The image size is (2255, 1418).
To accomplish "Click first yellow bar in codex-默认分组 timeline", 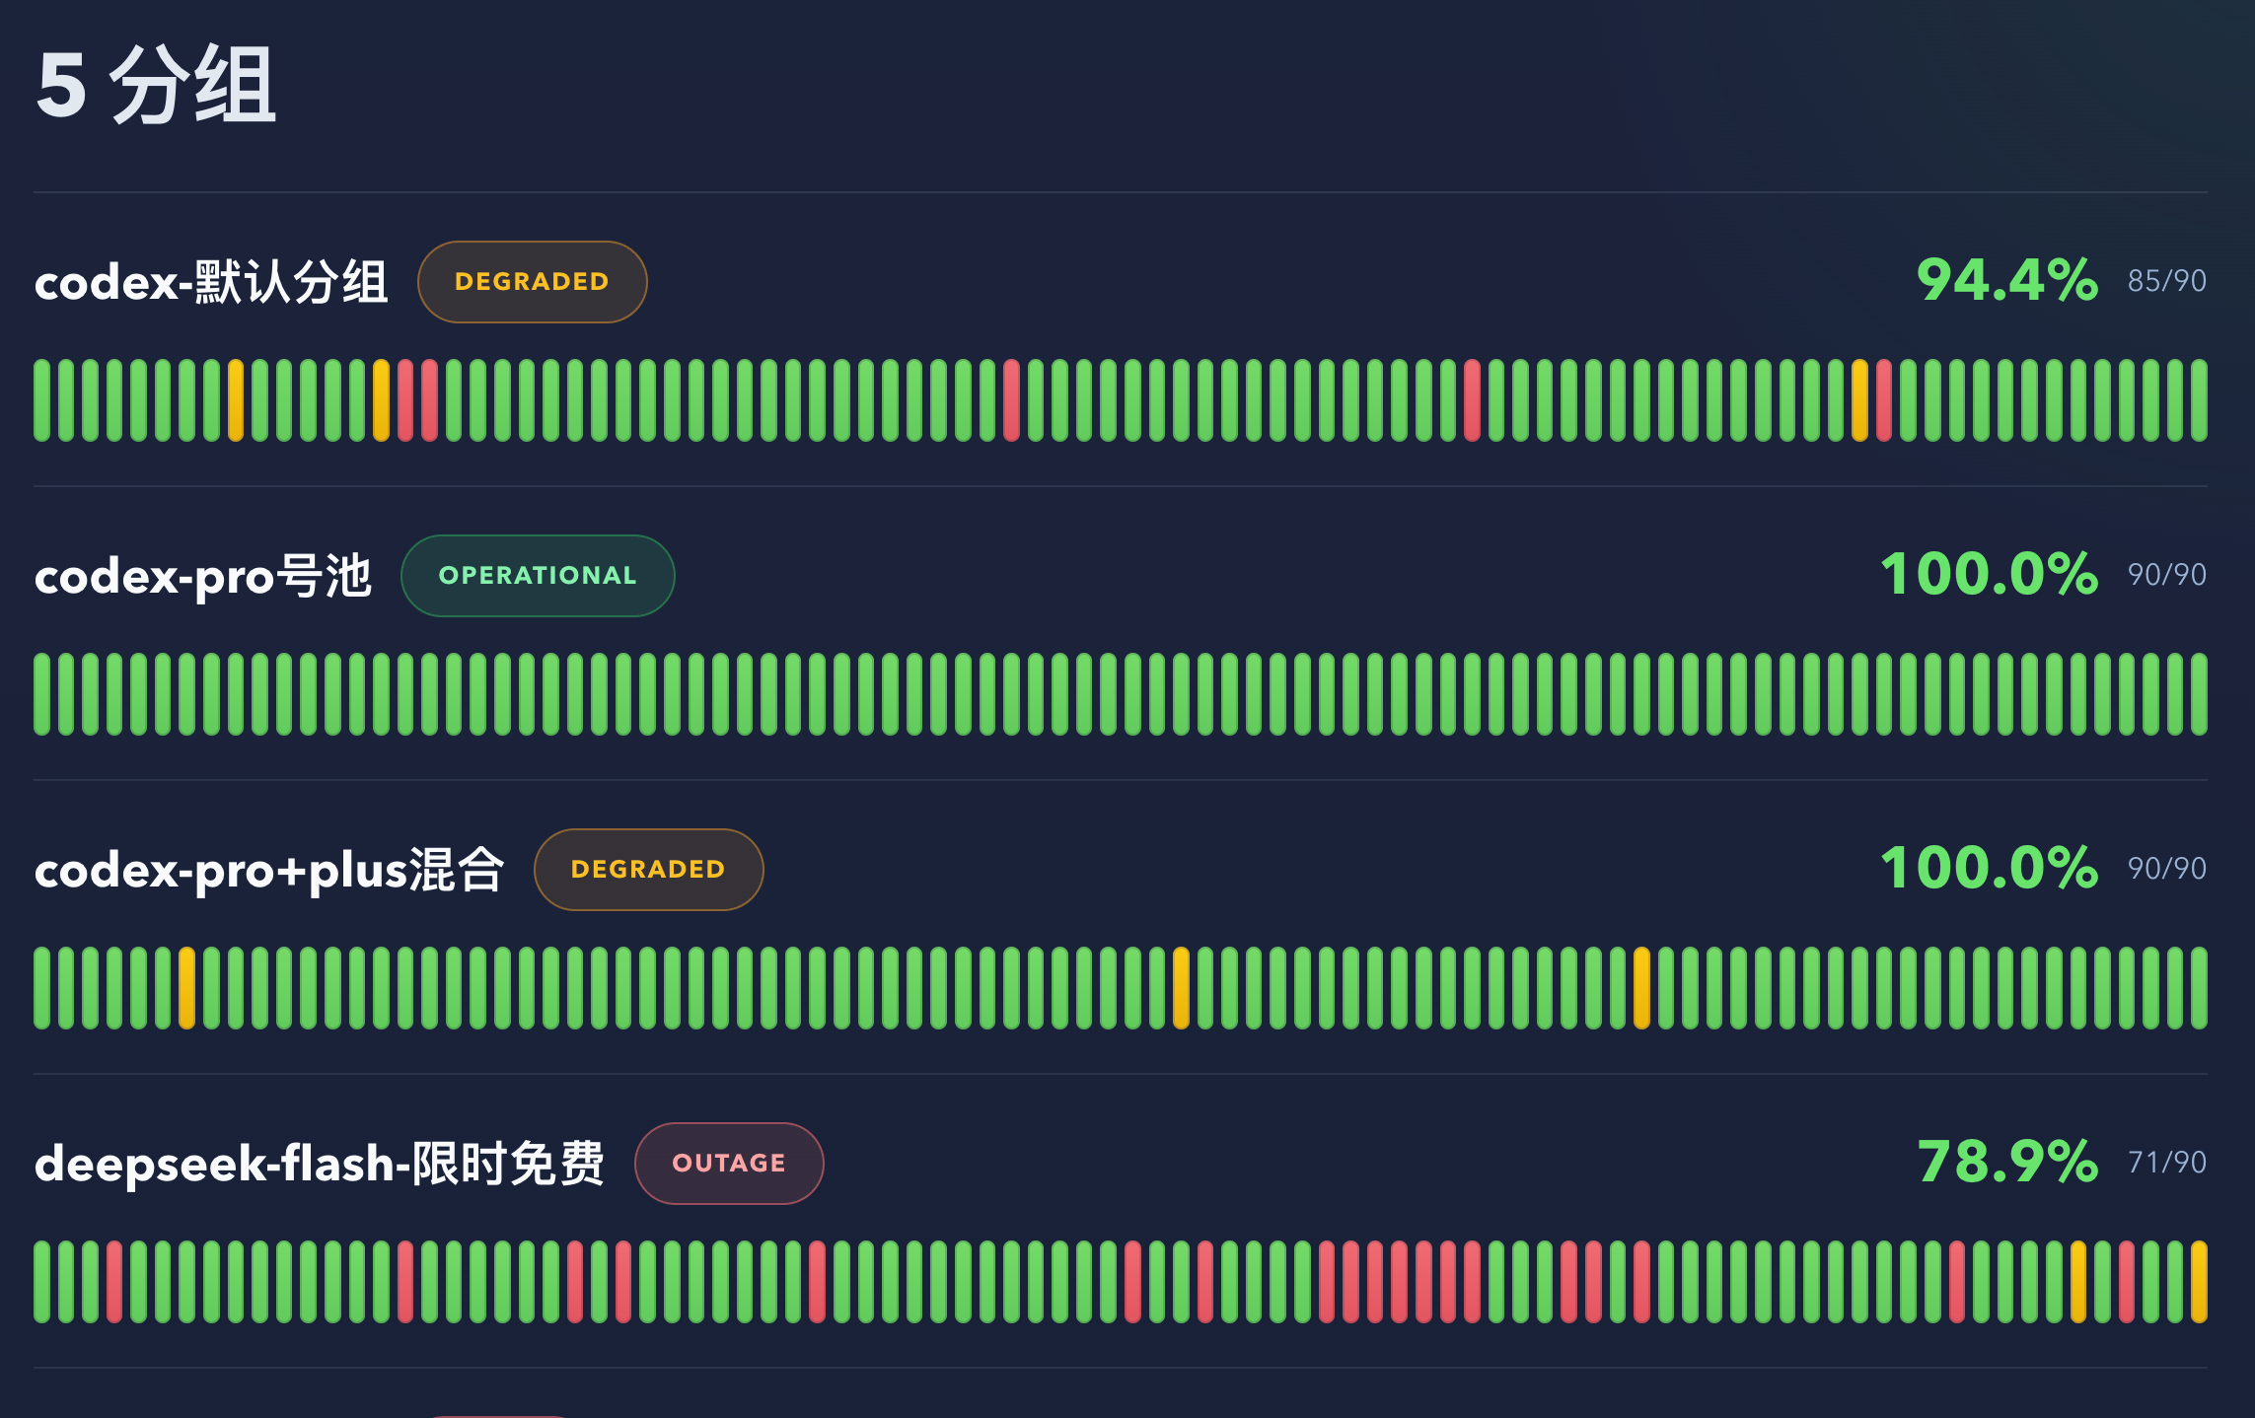I will (236, 400).
